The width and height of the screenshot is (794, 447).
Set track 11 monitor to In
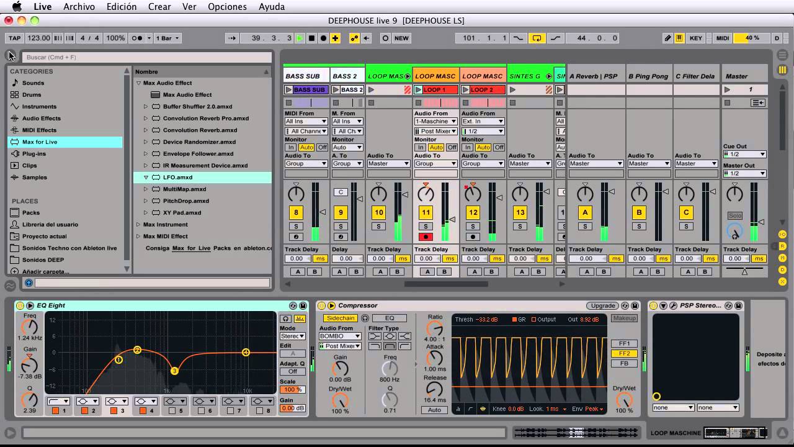(421, 147)
